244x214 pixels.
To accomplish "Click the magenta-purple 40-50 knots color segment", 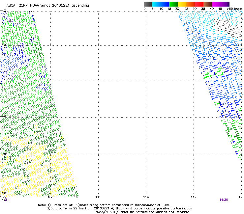I will point(221,4).
